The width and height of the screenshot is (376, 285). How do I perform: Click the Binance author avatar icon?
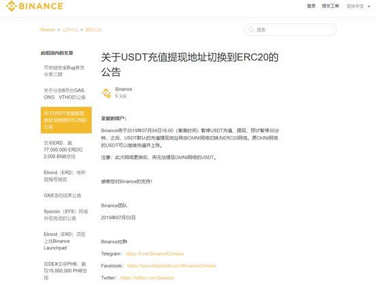tap(106, 93)
